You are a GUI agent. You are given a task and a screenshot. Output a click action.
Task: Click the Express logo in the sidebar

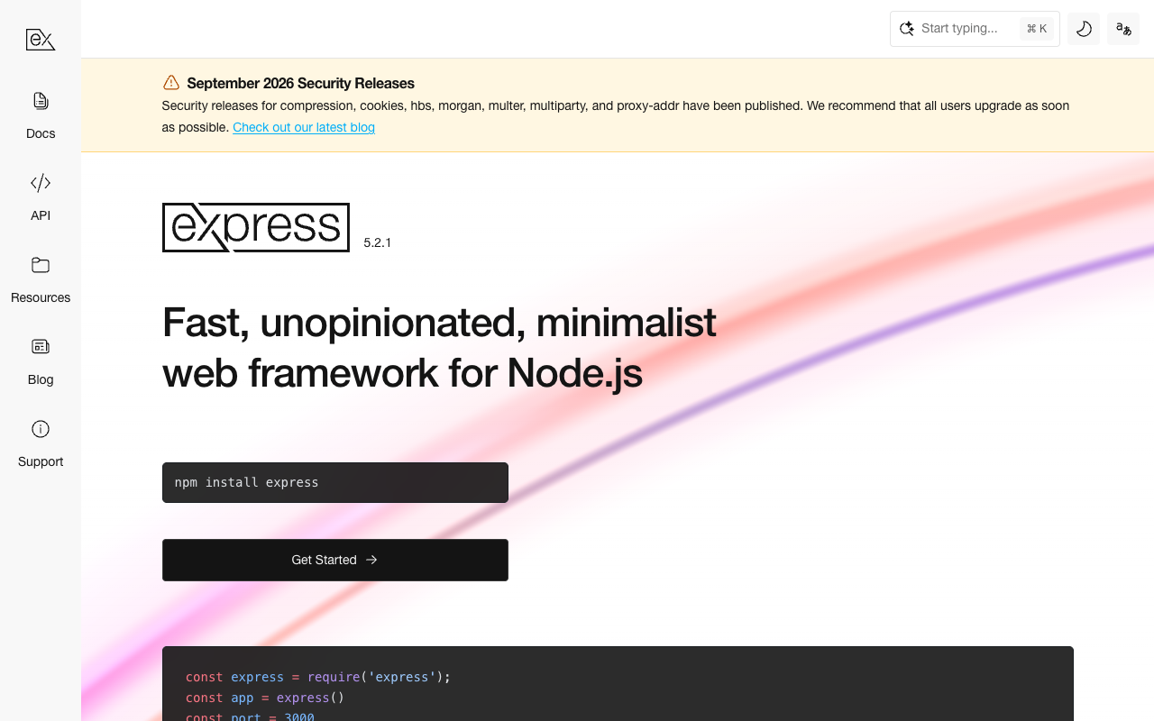[41, 40]
